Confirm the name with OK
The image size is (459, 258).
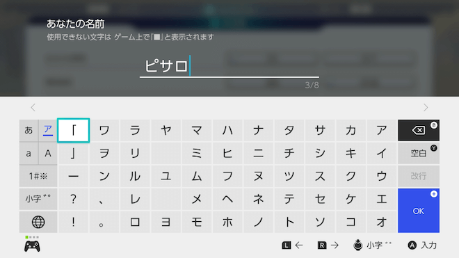pyautogui.click(x=418, y=211)
